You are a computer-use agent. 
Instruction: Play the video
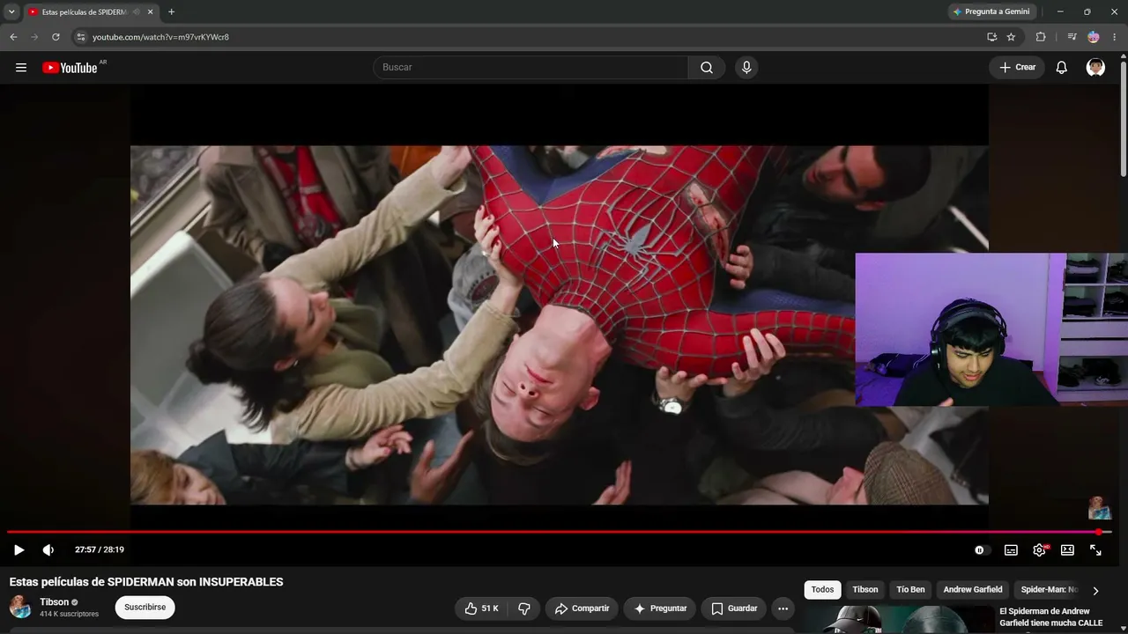click(19, 549)
